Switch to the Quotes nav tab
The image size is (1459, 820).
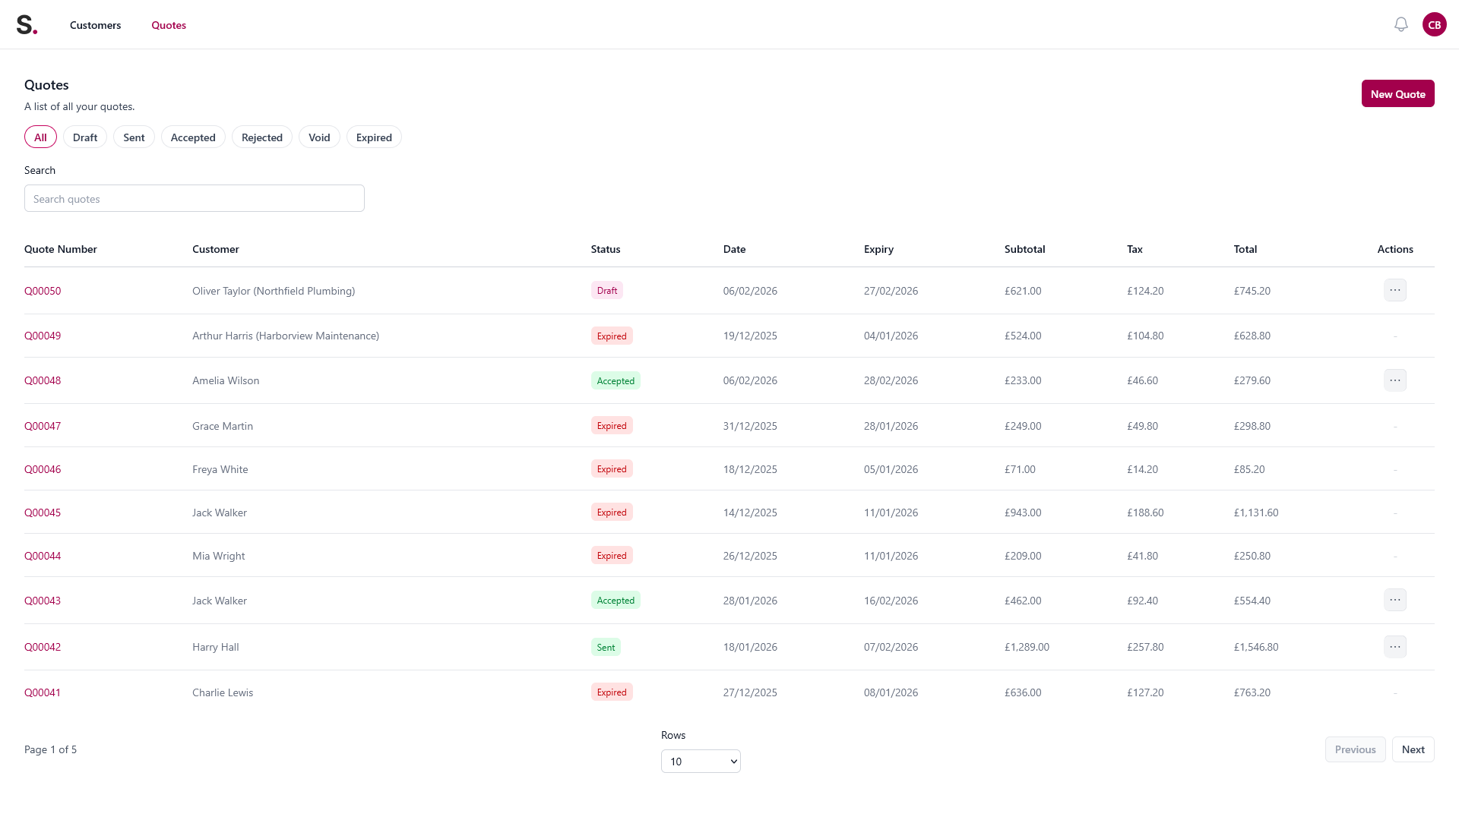tap(169, 25)
